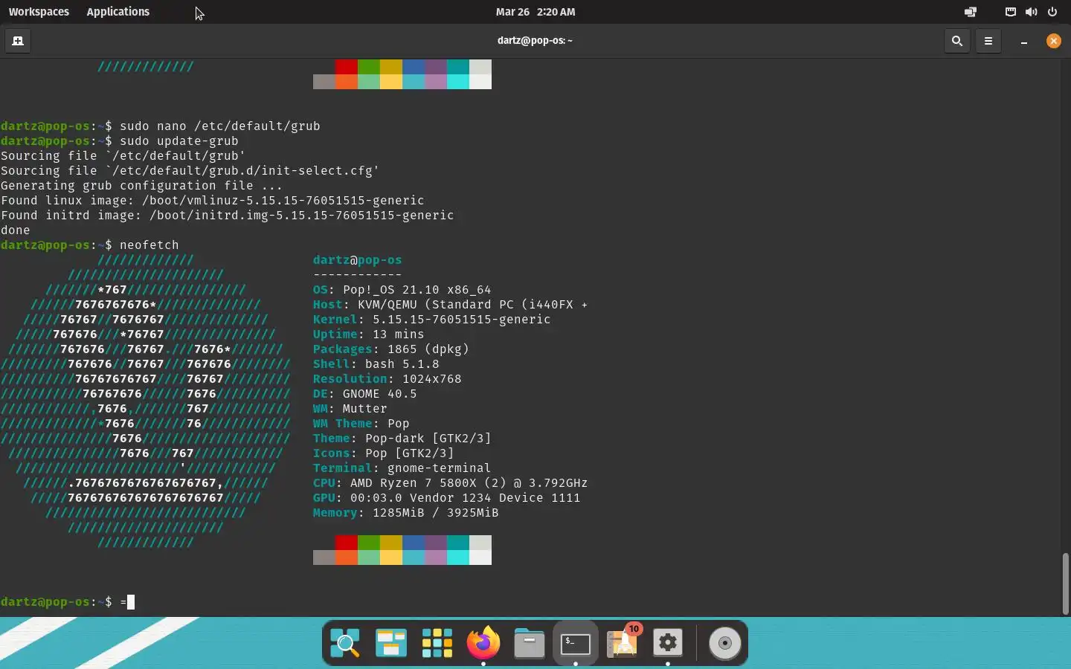This screenshot has height=669, width=1071.
Task: Click the 'Memory: 1285MiB / 3925MiB' line
Action: pos(406,513)
